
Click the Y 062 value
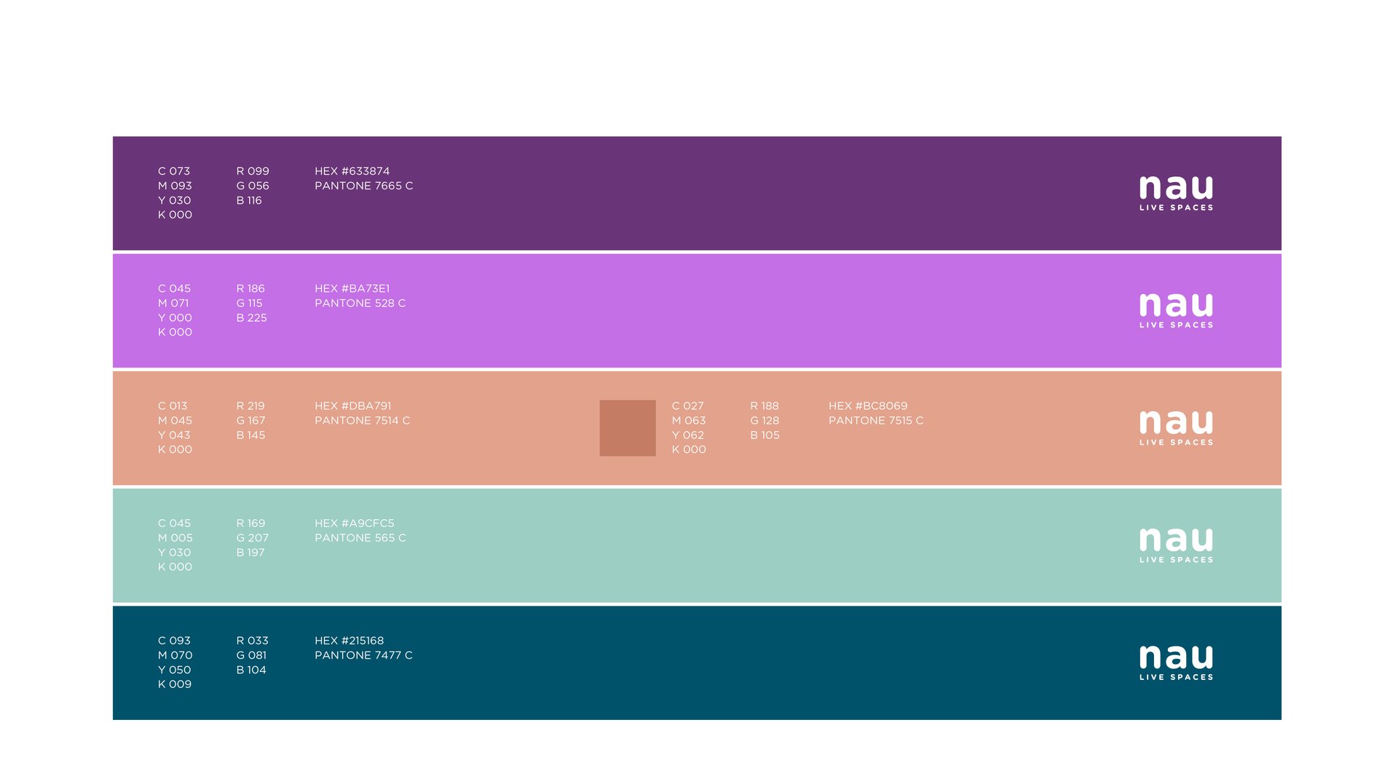(688, 435)
